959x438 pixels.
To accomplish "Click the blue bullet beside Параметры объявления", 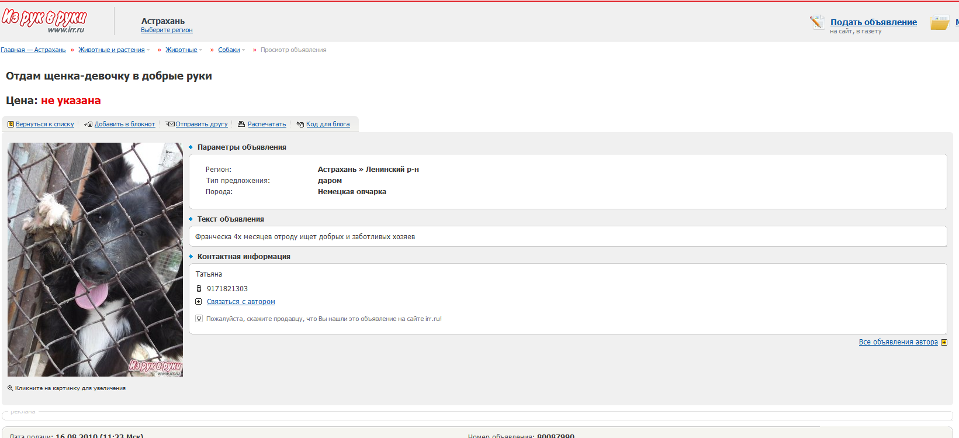I will 191,147.
